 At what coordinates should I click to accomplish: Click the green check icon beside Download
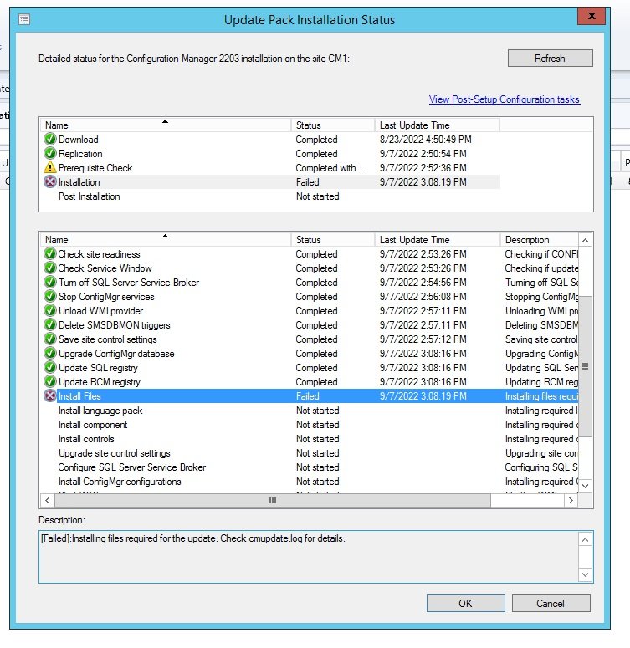click(50, 140)
